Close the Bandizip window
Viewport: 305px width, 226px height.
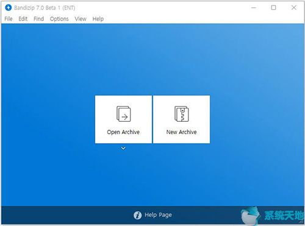294,8
